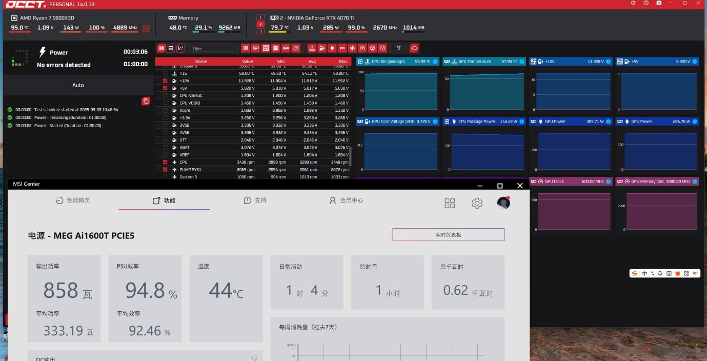
Task: Open MSI Center settings gear
Action: (477, 203)
